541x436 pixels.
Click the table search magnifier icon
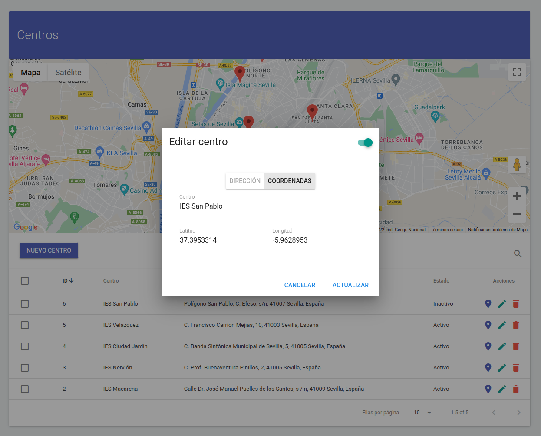pos(518,254)
